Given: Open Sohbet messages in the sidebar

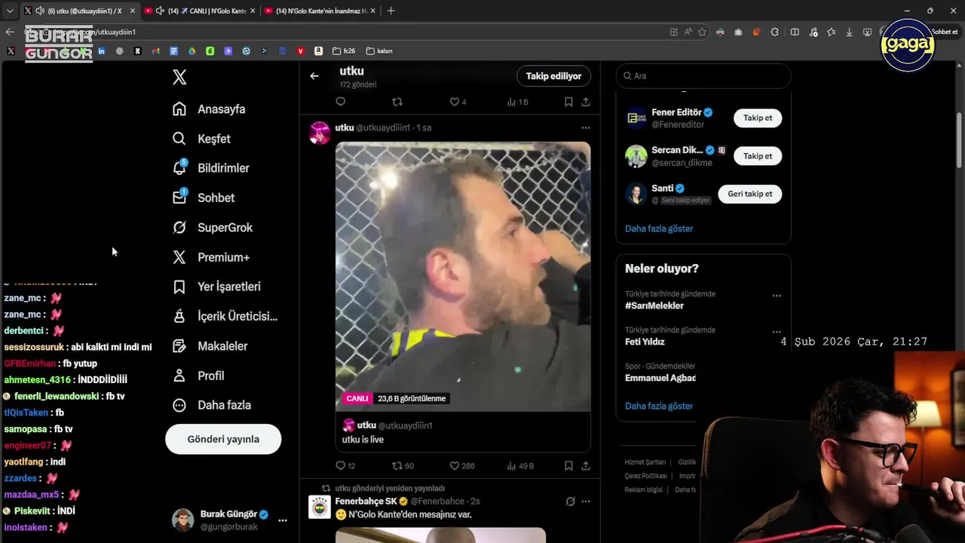Looking at the screenshot, I should 203,198.
